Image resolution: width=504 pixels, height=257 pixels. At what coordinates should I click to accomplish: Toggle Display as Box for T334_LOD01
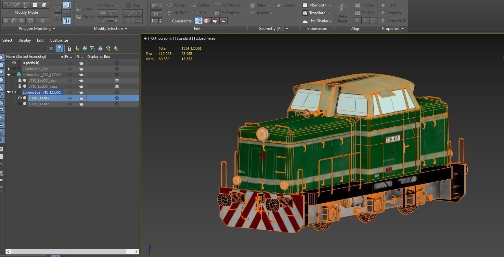117,98
